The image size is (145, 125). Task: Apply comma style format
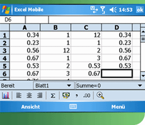tap(77, 95)
